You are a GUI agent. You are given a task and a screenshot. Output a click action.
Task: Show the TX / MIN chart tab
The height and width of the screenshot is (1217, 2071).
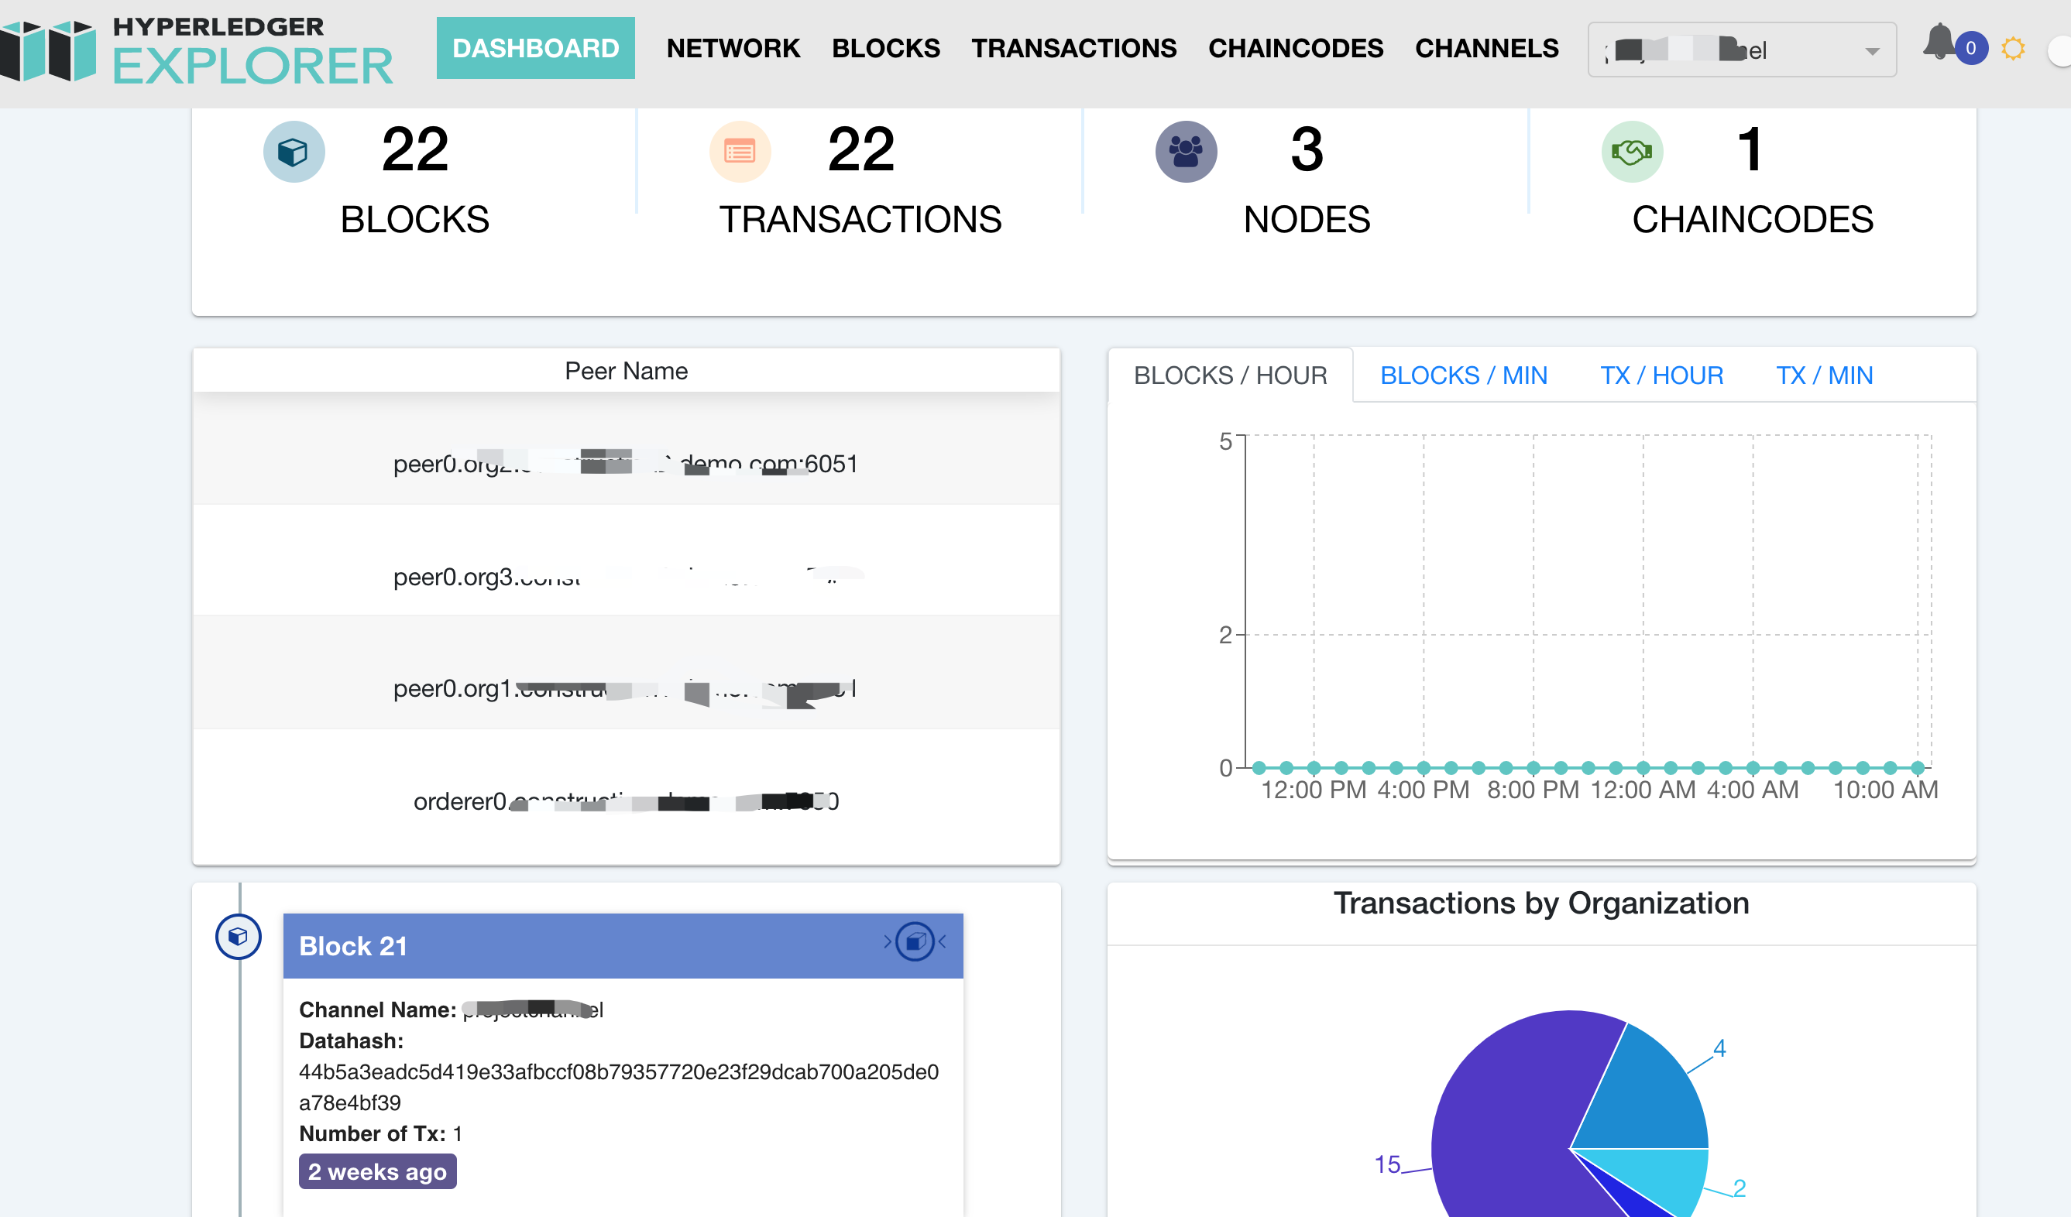(1824, 375)
